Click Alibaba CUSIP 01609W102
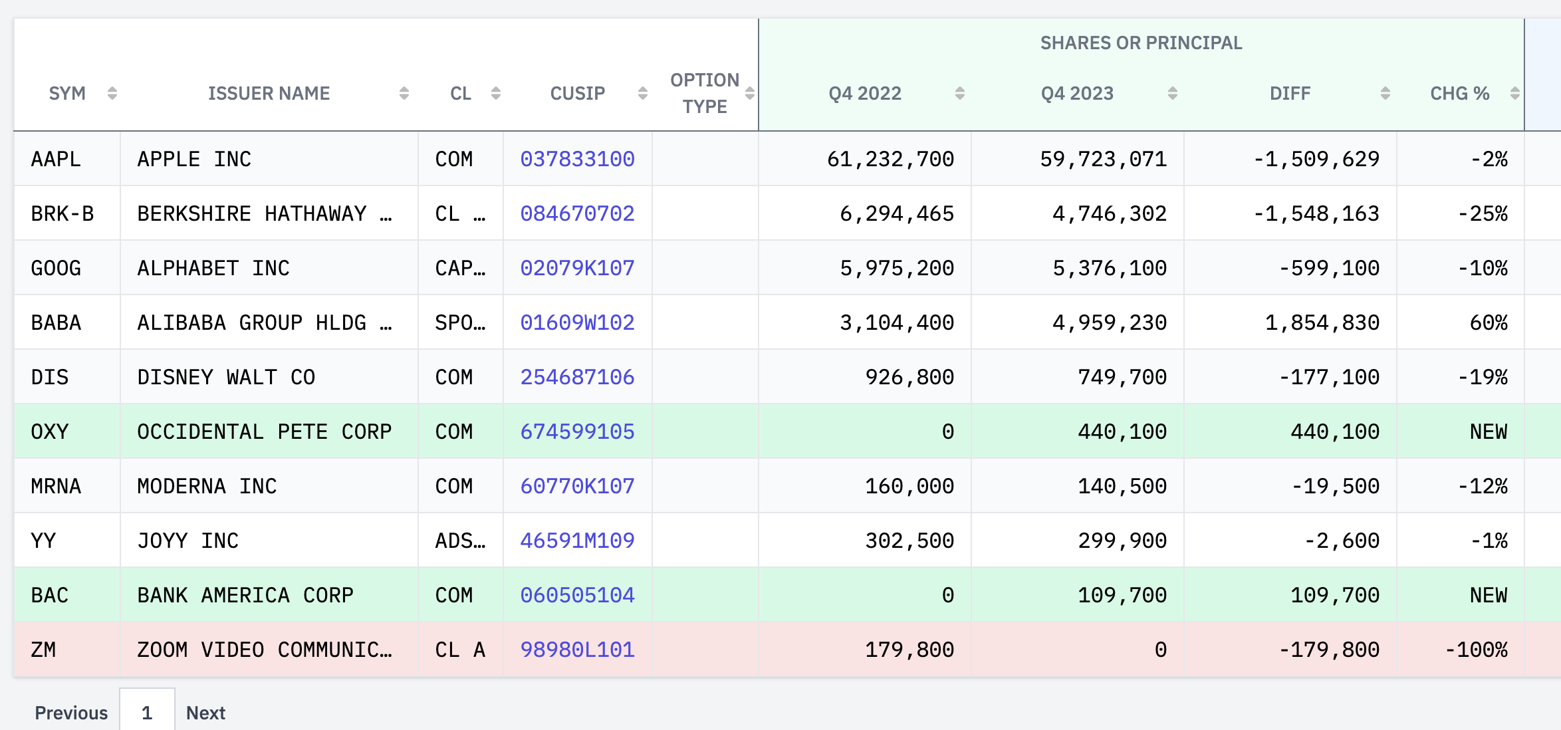 point(577,322)
